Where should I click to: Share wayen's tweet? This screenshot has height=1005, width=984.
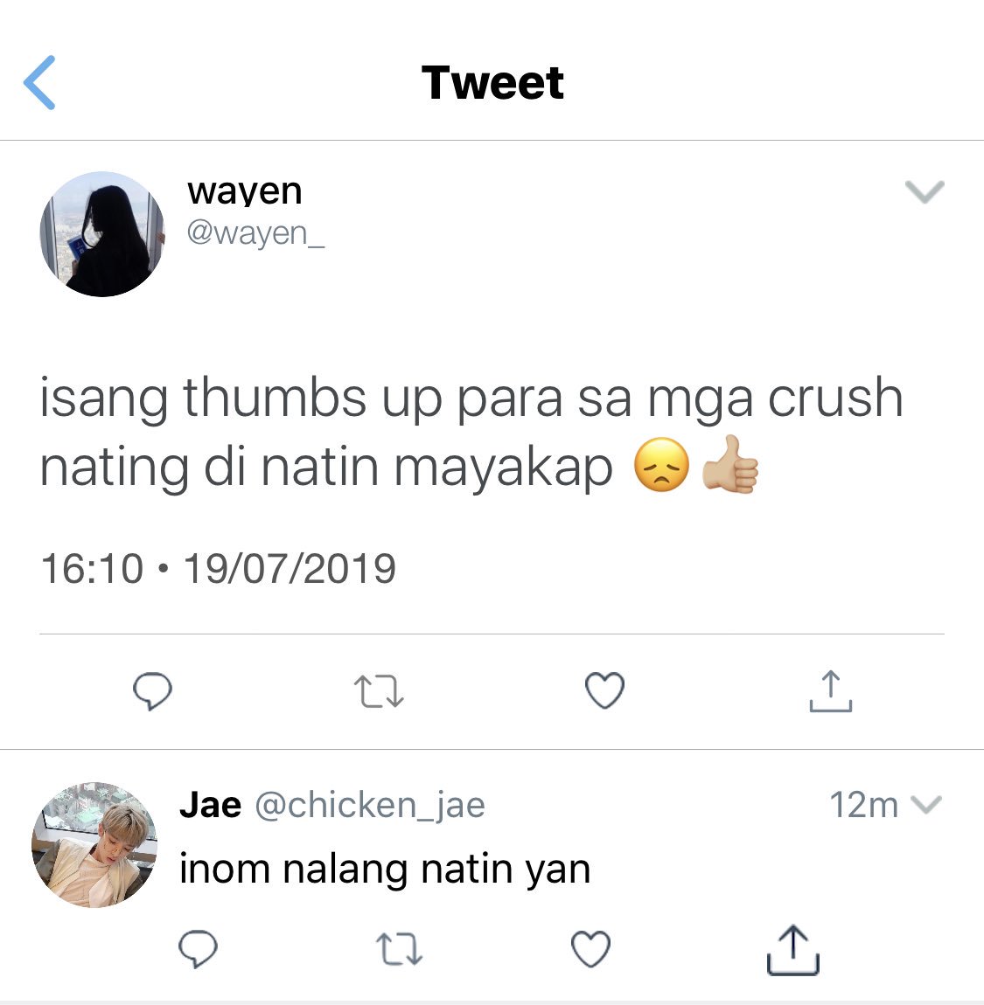click(x=831, y=691)
